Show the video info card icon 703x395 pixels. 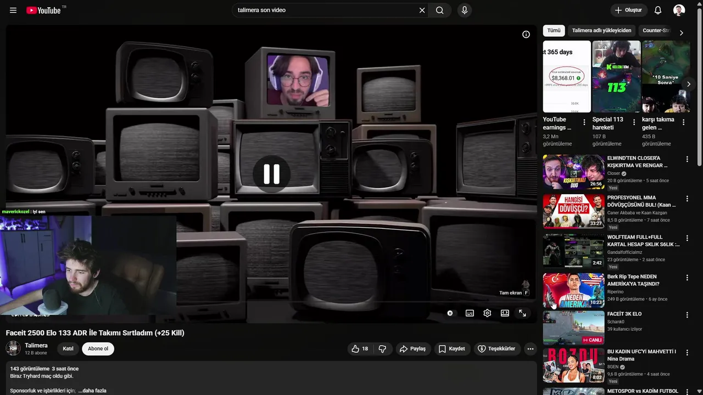526,35
